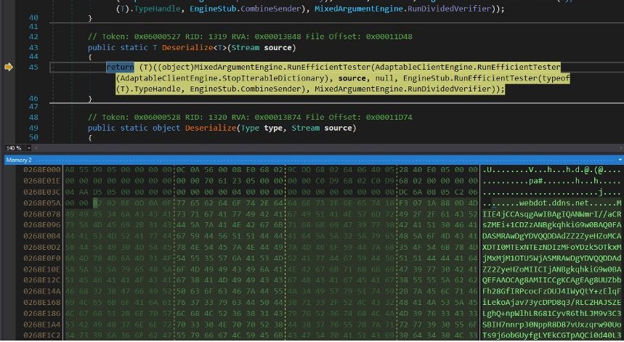Select memory address 0268E168

coord(42,302)
